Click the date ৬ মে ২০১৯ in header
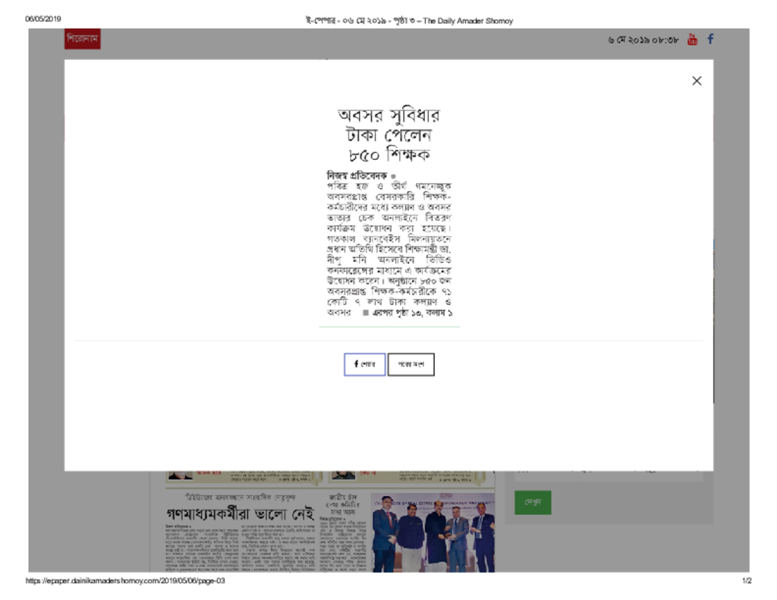777x600 pixels. [643, 40]
